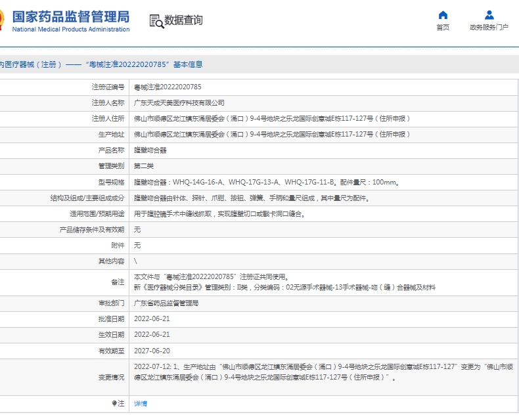Image resolution: width=519 pixels, height=417 pixels.
Task: Click the 型号规格 value with WHQ-14G-16-A
Action: pos(267,182)
